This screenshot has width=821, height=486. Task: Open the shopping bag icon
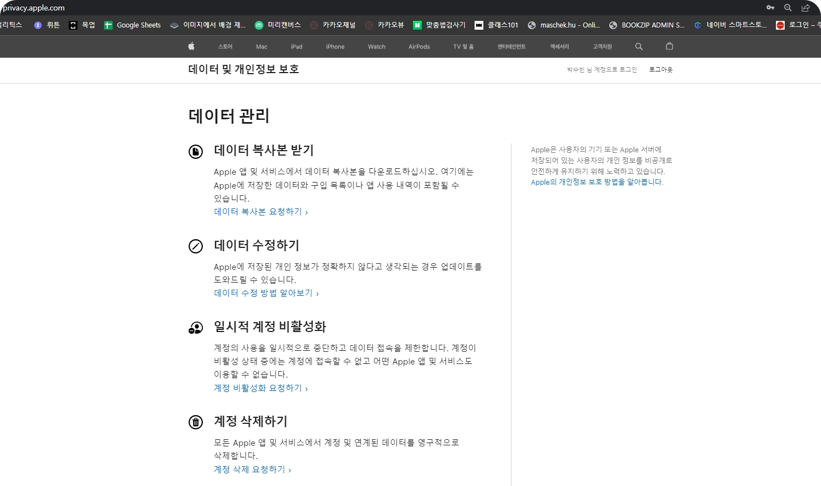(669, 47)
